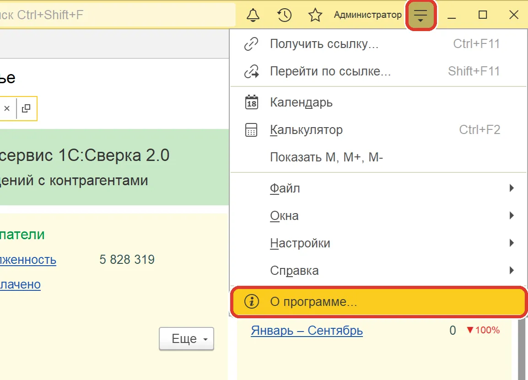Expand the Окна submenu
Viewport: 528px width, 380px height.
coord(378,216)
